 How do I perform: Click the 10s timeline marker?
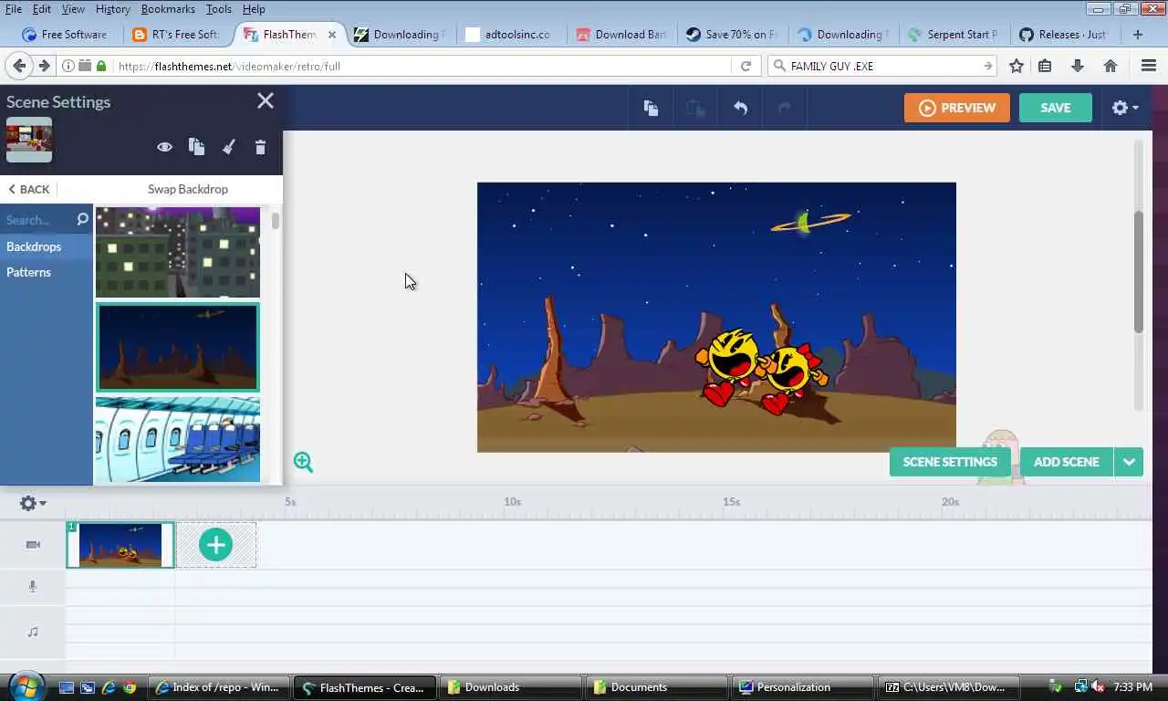point(513,502)
